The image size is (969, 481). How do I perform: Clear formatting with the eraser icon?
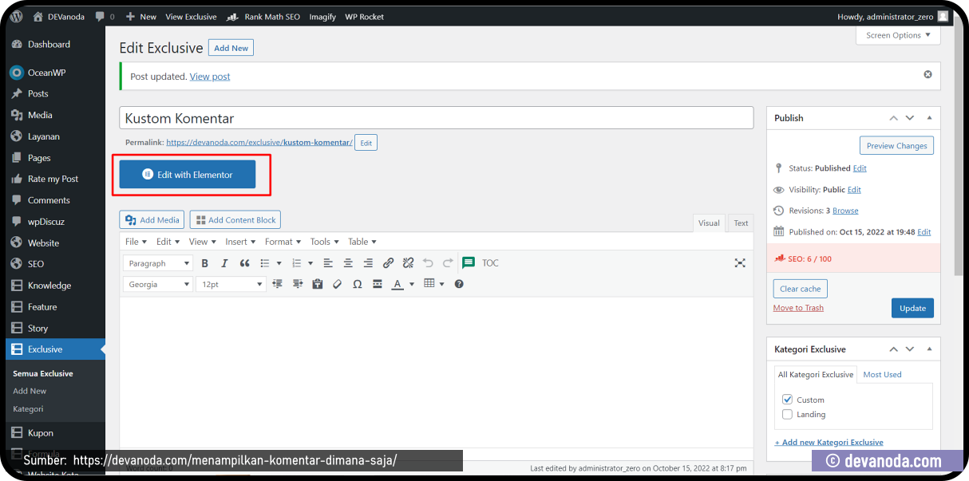click(x=337, y=284)
